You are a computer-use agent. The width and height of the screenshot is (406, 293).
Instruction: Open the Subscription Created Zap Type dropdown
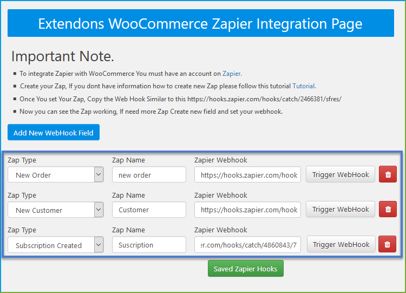point(56,245)
